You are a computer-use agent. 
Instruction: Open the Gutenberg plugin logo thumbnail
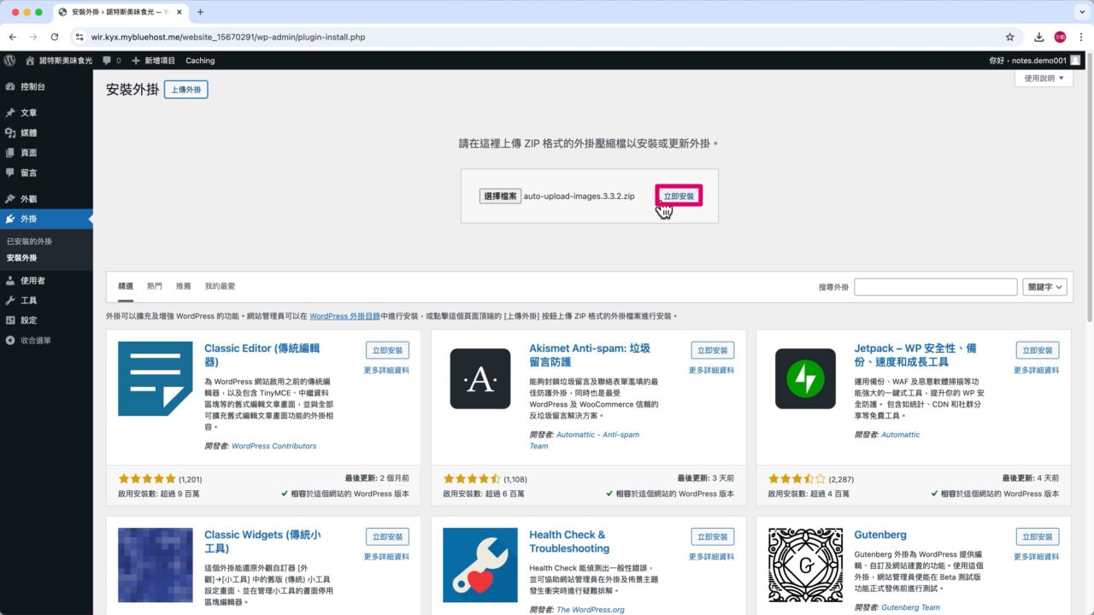point(805,565)
